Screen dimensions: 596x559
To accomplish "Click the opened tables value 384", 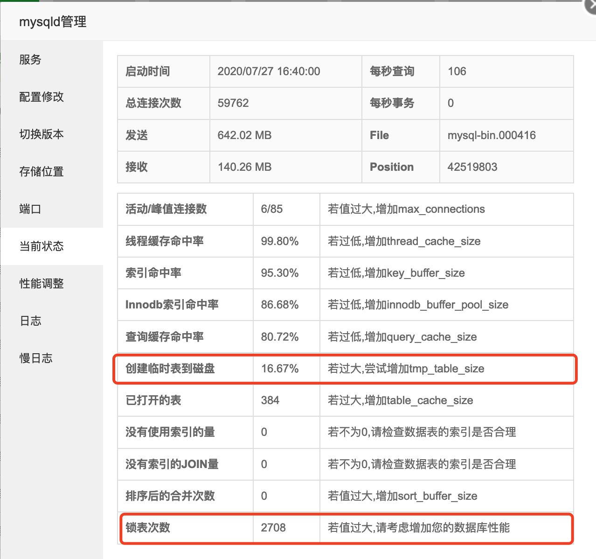I will 270,400.
